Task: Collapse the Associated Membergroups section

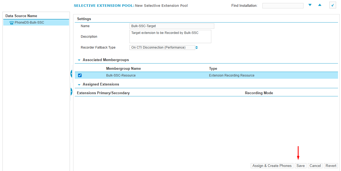Action: click(x=79, y=60)
